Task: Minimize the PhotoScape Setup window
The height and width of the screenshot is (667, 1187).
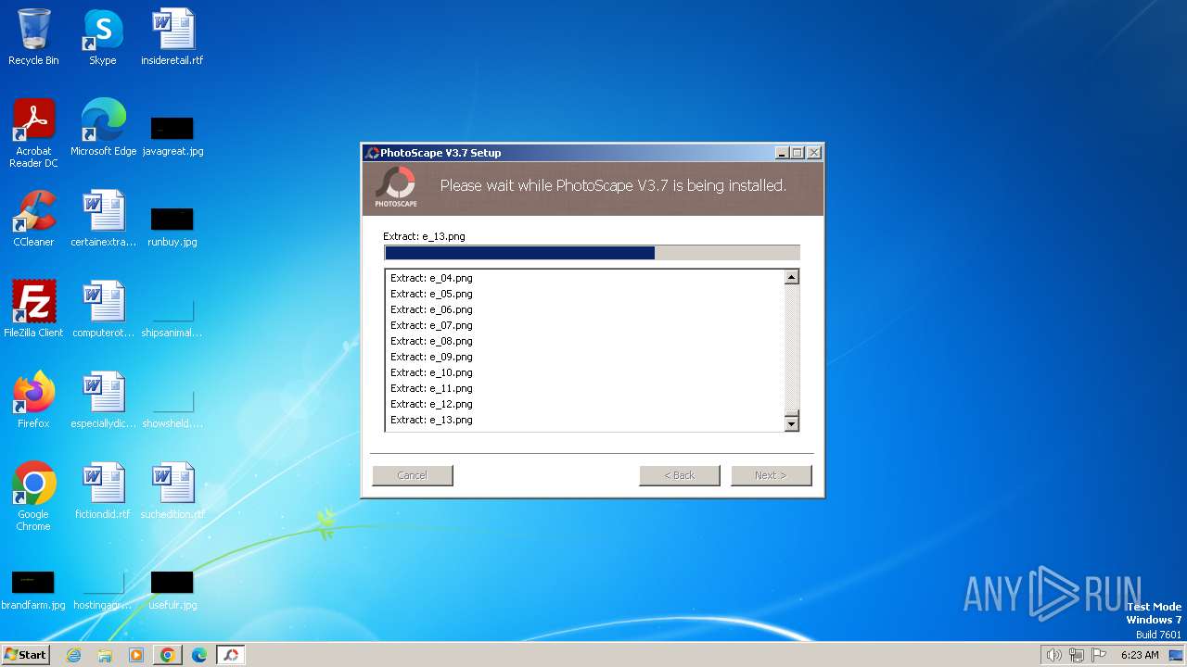Action: (x=782, y=153)
